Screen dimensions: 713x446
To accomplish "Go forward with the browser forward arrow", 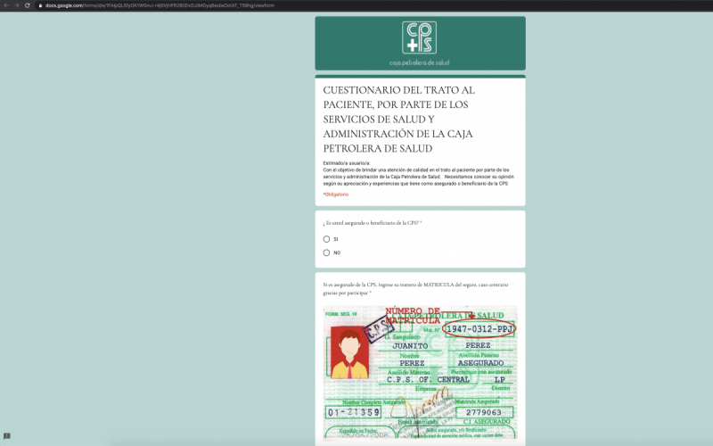I will [x=17, y=5].
